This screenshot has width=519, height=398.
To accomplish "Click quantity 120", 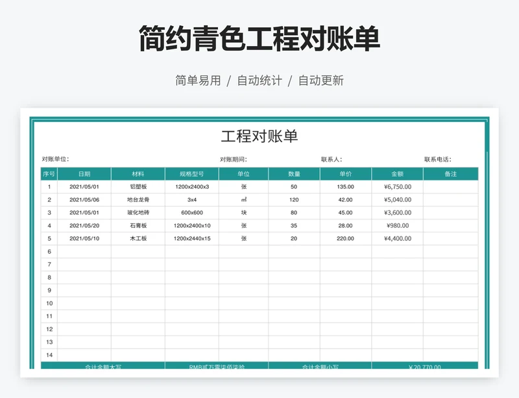I will point(294,200).
